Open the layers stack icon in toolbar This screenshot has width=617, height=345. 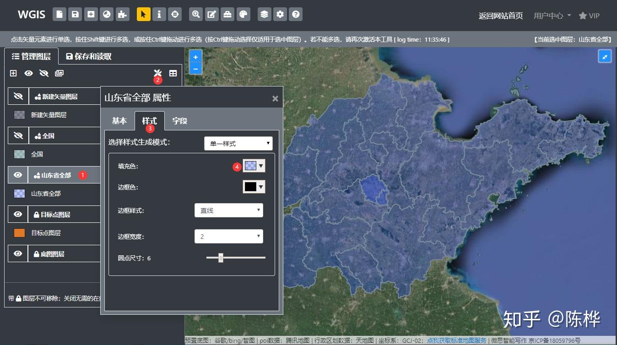pos(264,14)
